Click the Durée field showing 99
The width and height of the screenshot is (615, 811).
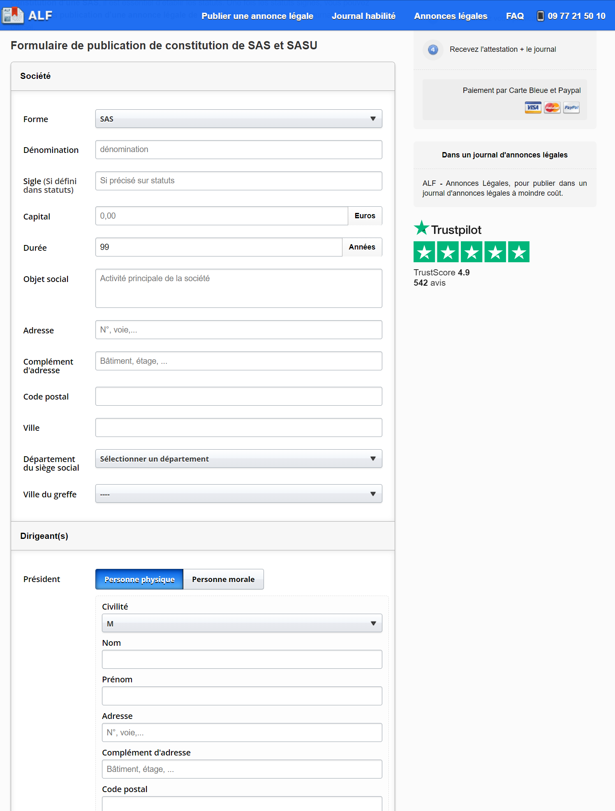tap(219, 247)
